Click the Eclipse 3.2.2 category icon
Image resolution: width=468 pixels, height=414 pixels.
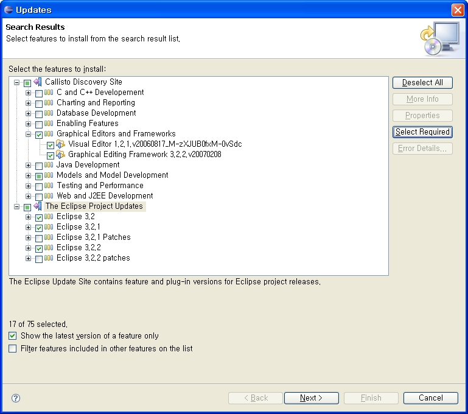click(49, 247)
